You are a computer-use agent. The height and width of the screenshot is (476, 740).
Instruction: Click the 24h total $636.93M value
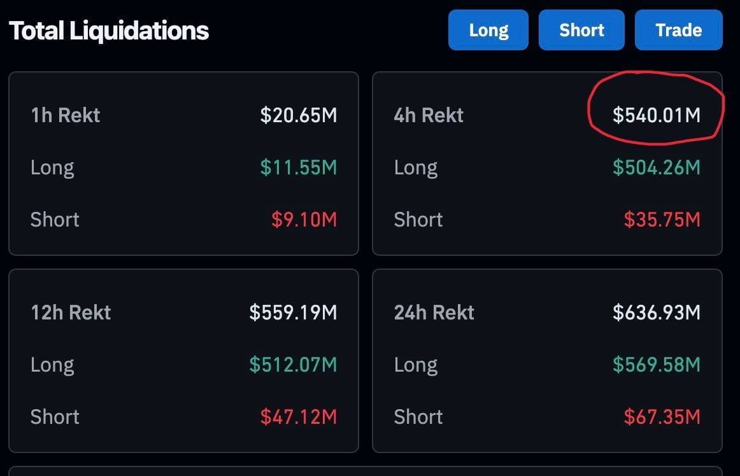tap(656, 312)
